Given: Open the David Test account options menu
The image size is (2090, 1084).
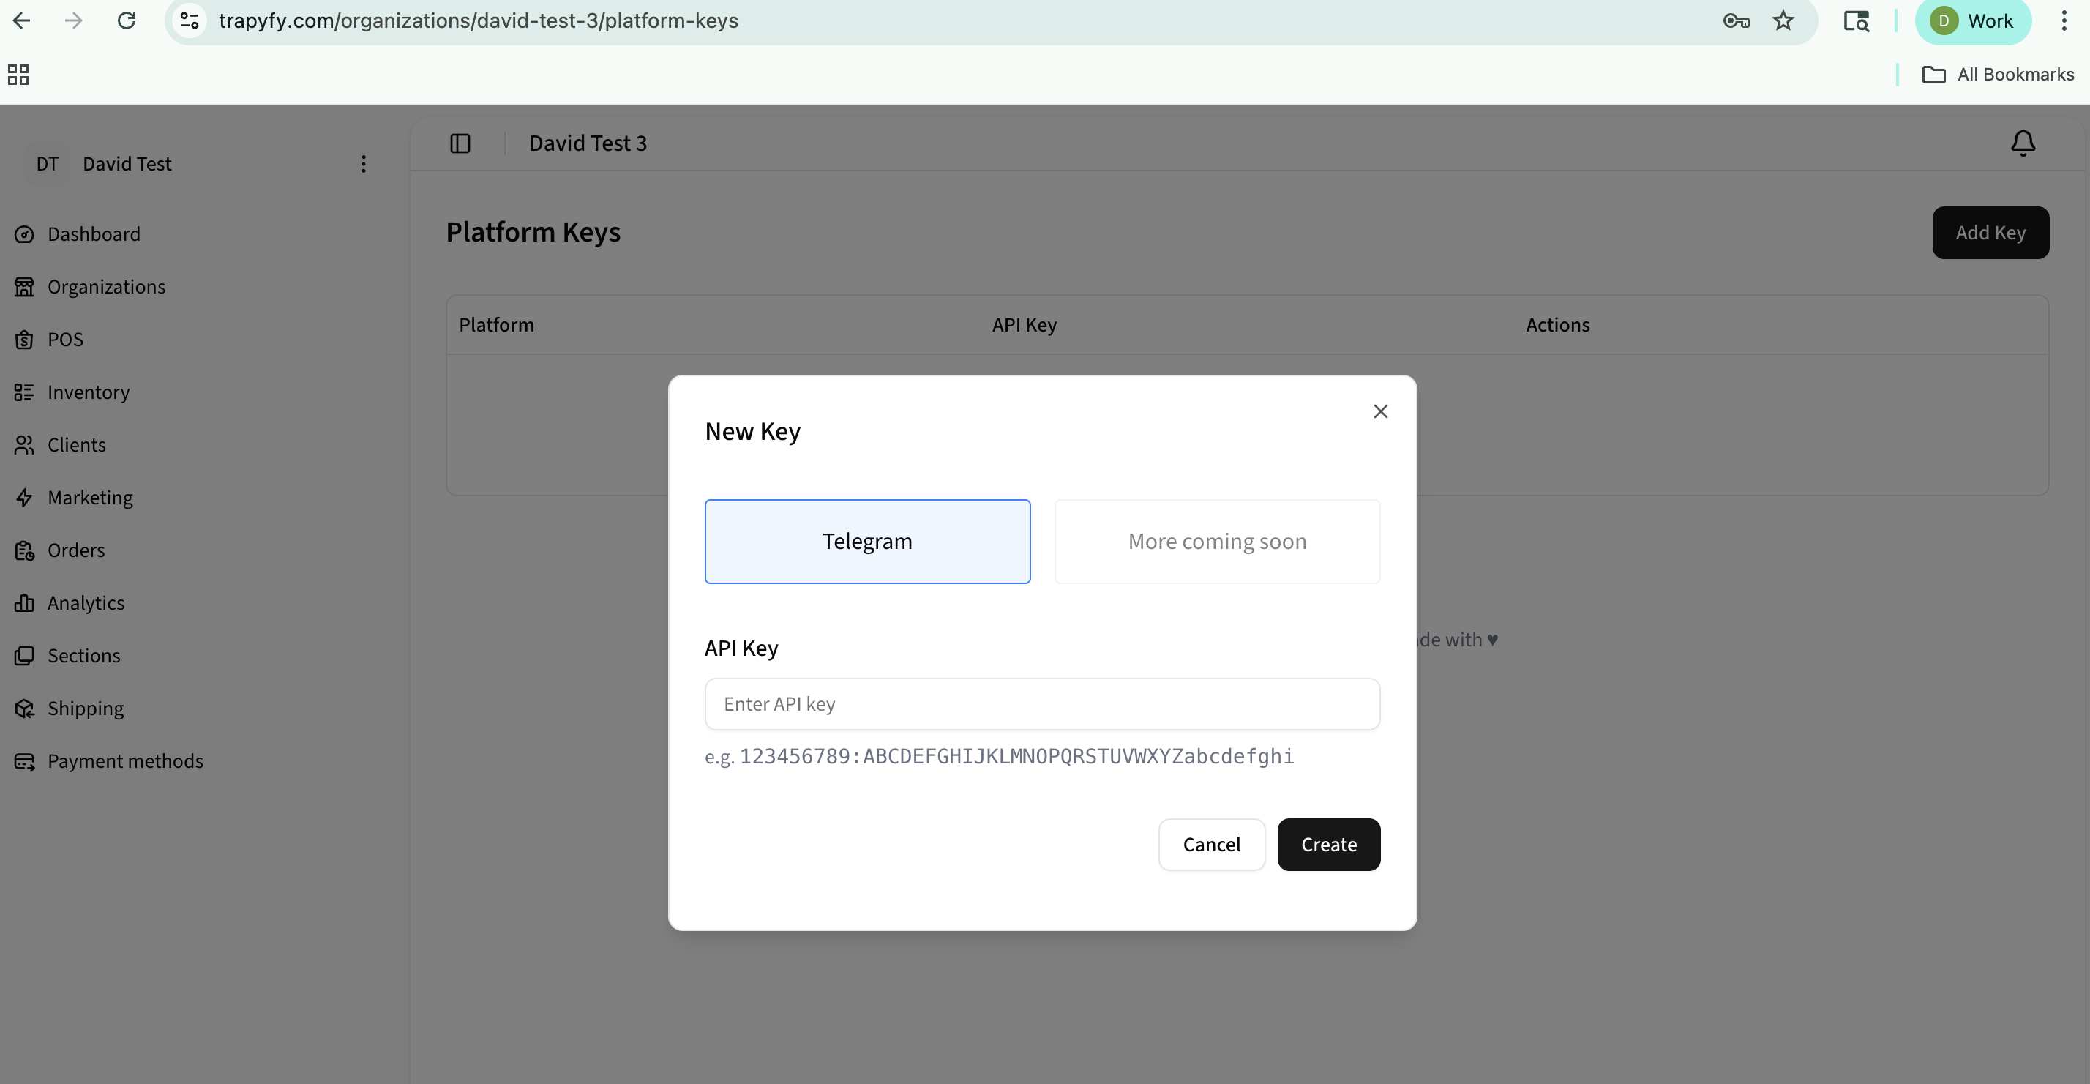Looking at the screenshot, I should pyautogui.click(x=364, y=164).
